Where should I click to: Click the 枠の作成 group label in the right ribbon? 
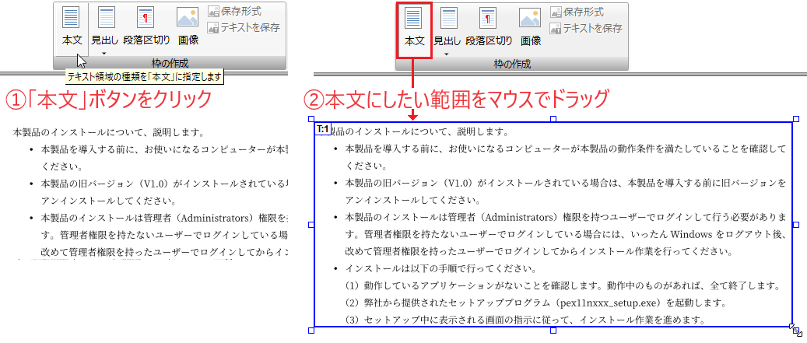coord(512,64)
